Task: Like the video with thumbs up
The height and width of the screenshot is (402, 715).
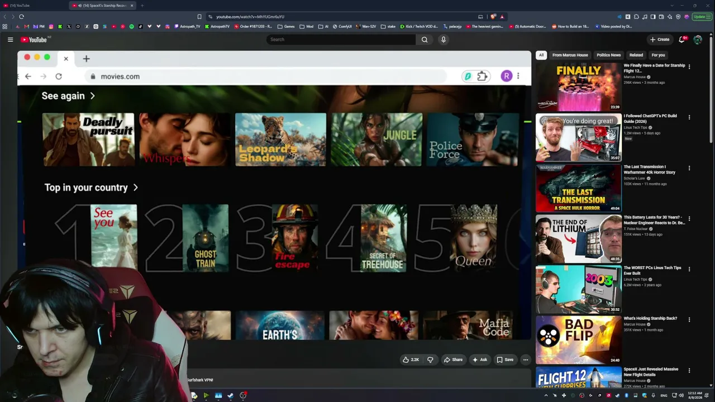Action: click(x=411, y=360)
